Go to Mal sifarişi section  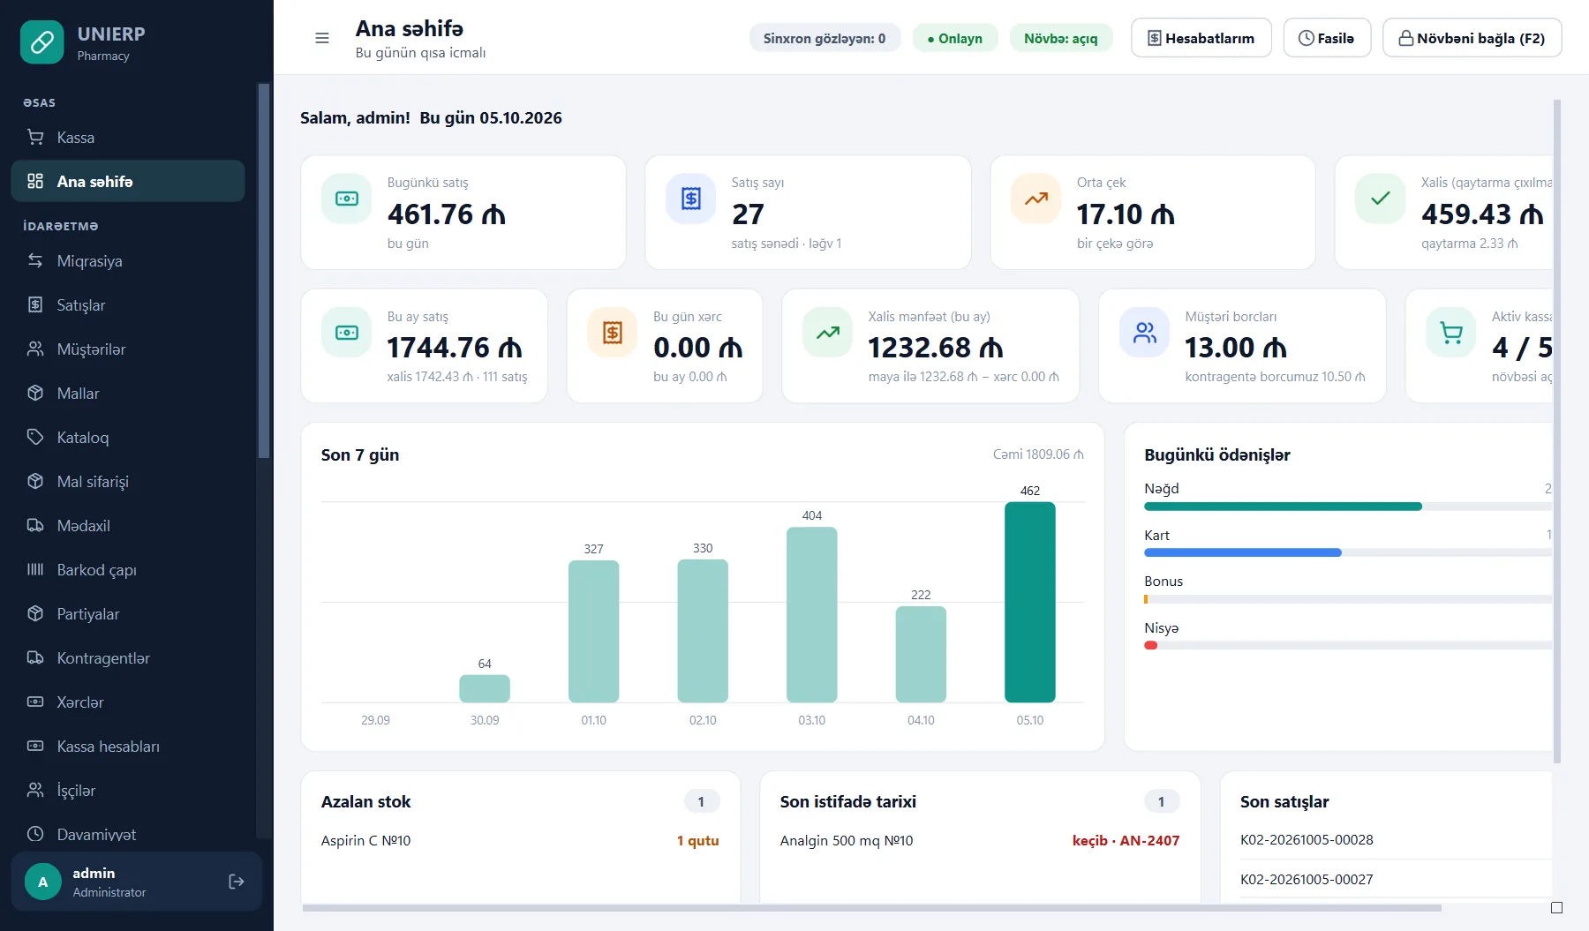coord(128,482)
